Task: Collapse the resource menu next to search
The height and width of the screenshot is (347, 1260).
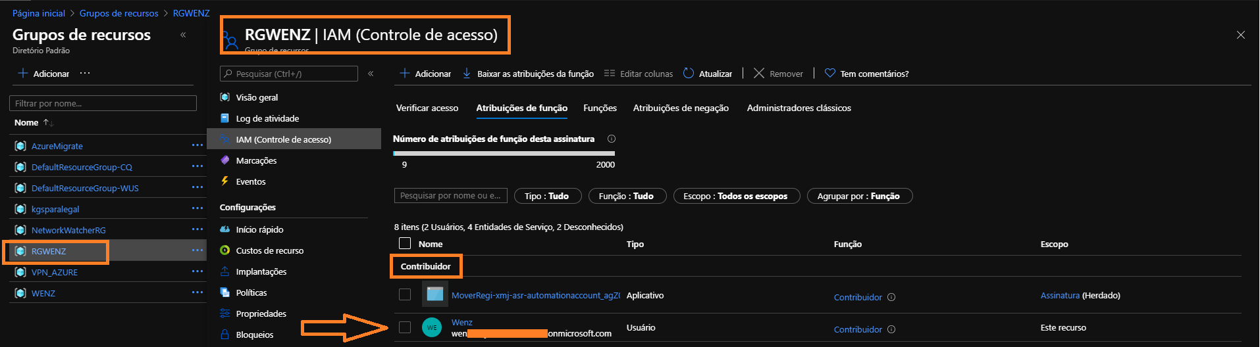Action: (371, 74)
